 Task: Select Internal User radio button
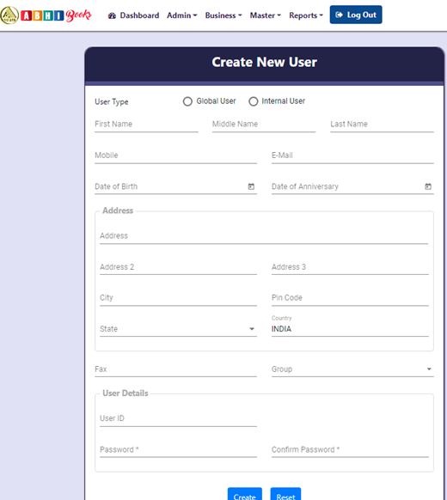click(254, 101)
